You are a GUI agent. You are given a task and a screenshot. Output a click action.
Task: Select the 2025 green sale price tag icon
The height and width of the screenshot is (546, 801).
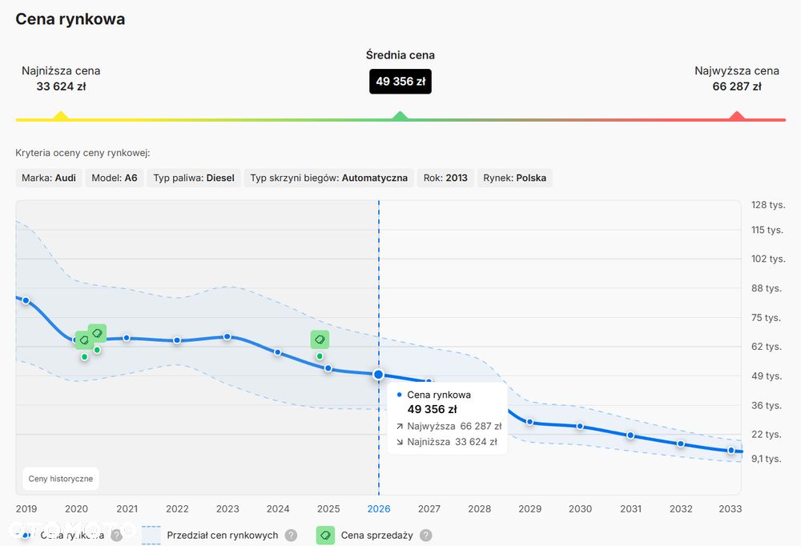(320, 339)
